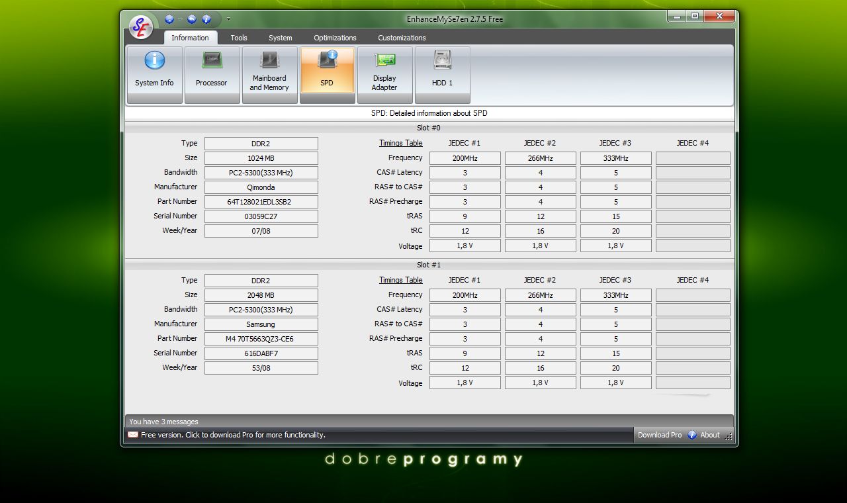Click Slot #1 JEDEC #2 tRAS value 12
Viewport: 847px width, 503px height.
pyautogui.click(x=540, y=353)
